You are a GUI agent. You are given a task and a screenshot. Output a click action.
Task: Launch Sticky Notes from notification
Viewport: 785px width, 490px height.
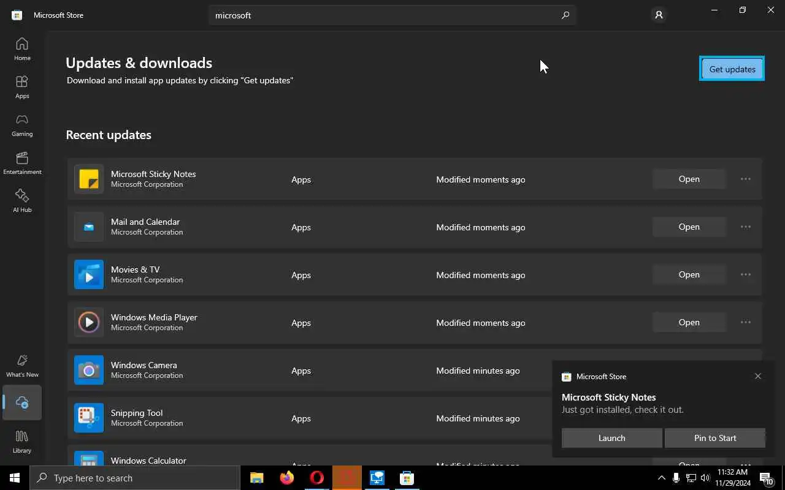click(612, 438)
